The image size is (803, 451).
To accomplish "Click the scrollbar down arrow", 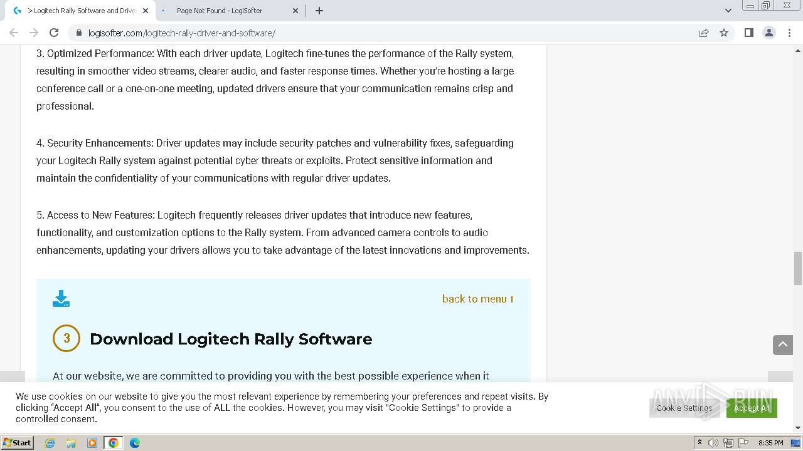I will pyautogui.click(x=798, y=428).
